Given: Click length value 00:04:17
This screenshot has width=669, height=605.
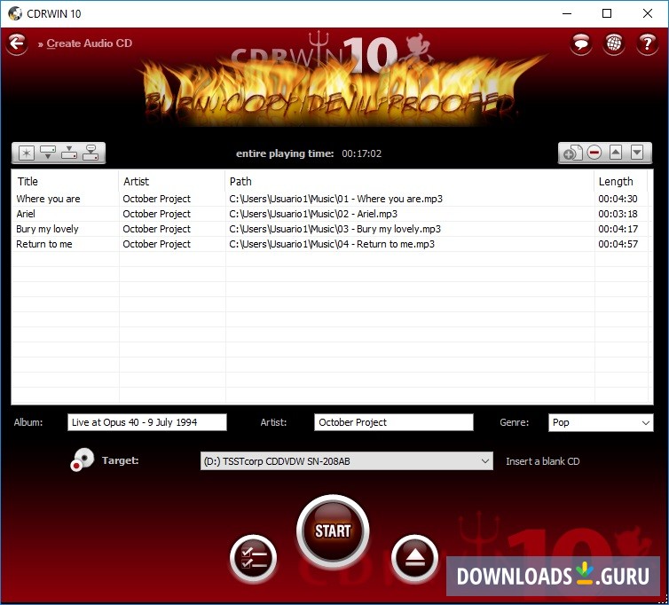Looking at the screenshot, I should click(x=618, y=229).
